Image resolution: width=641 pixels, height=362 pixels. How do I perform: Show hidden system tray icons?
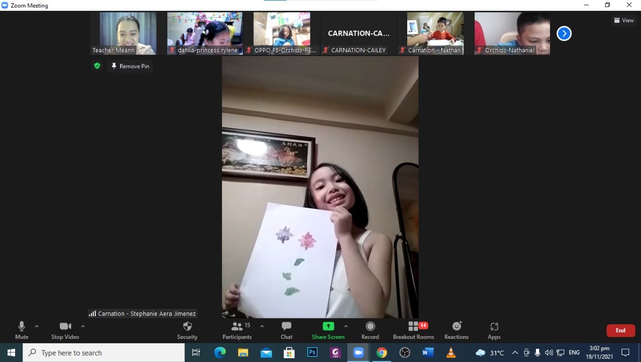[515, 353]
